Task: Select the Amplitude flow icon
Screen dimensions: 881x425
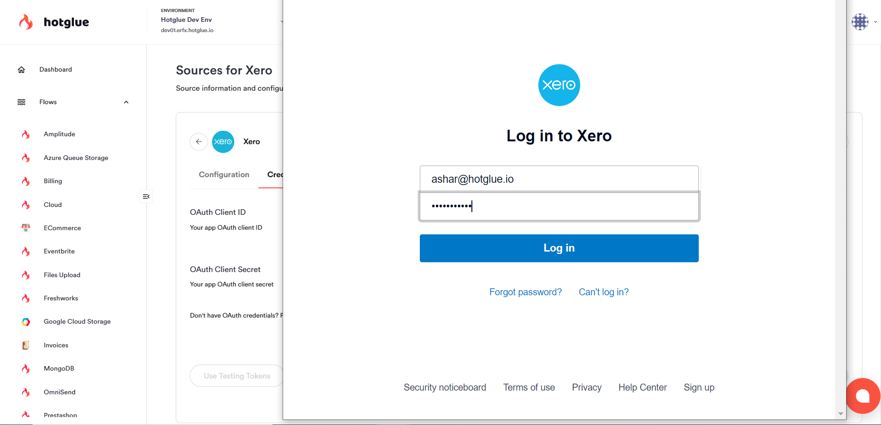Action: (x=26, y=134)
